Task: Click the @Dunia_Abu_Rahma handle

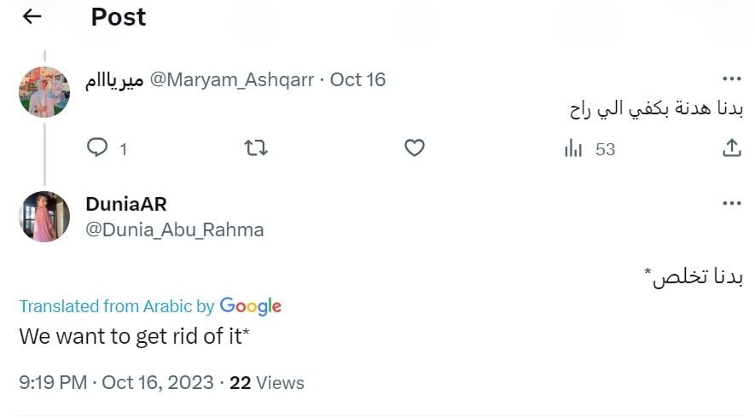Action: [x=174, y=229]
